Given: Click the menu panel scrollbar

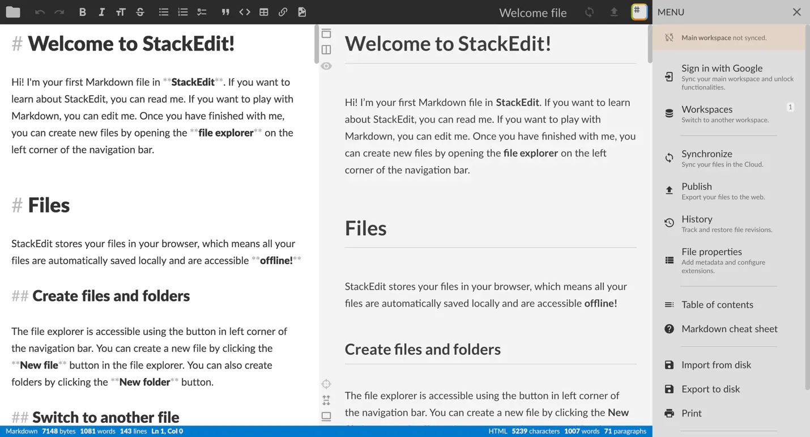Looking at the screenshot, I should [x=807, y=207].
